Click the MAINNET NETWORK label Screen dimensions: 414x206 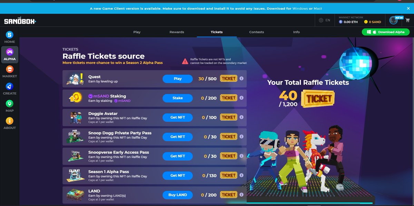(x=351, y=17)
